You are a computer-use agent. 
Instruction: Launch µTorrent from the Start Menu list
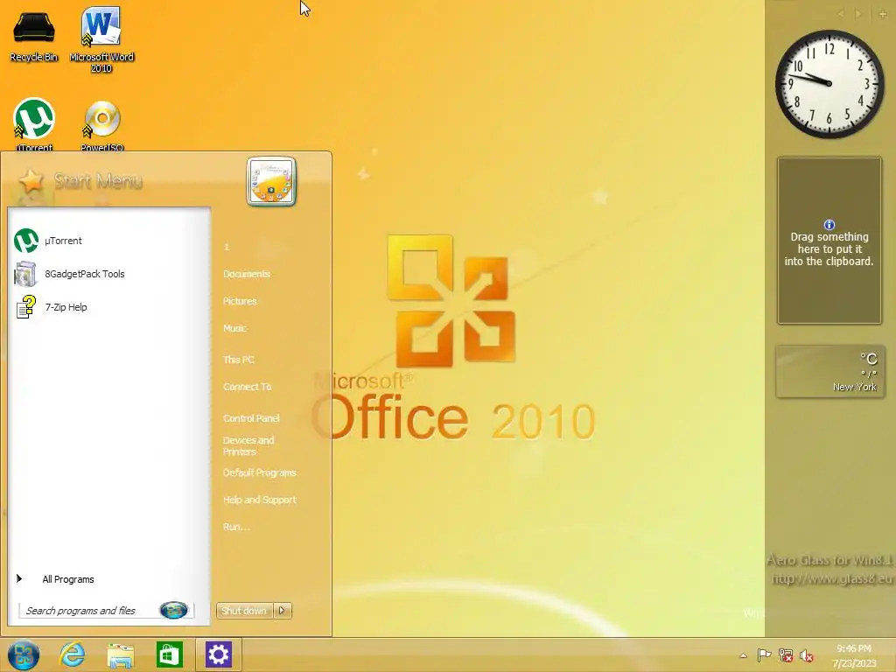click(x=108, y=241)
